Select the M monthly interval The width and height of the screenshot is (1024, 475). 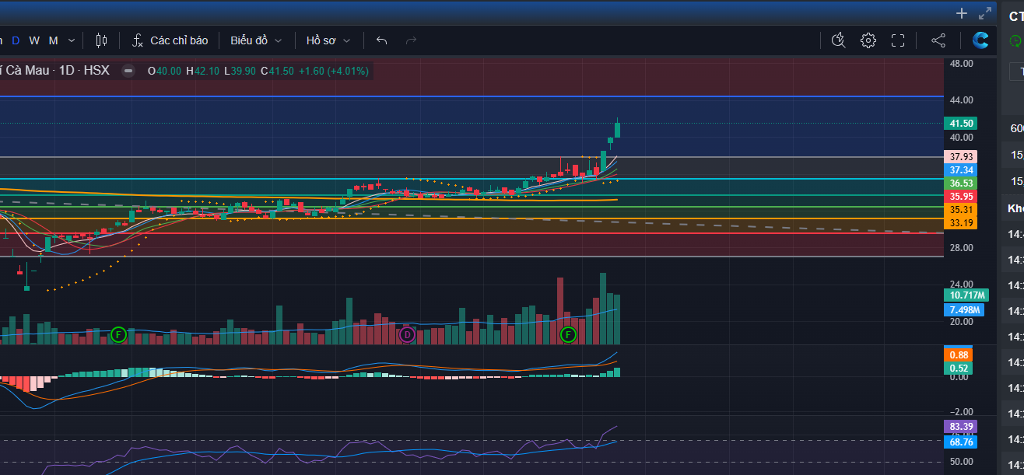click(53, 40)
